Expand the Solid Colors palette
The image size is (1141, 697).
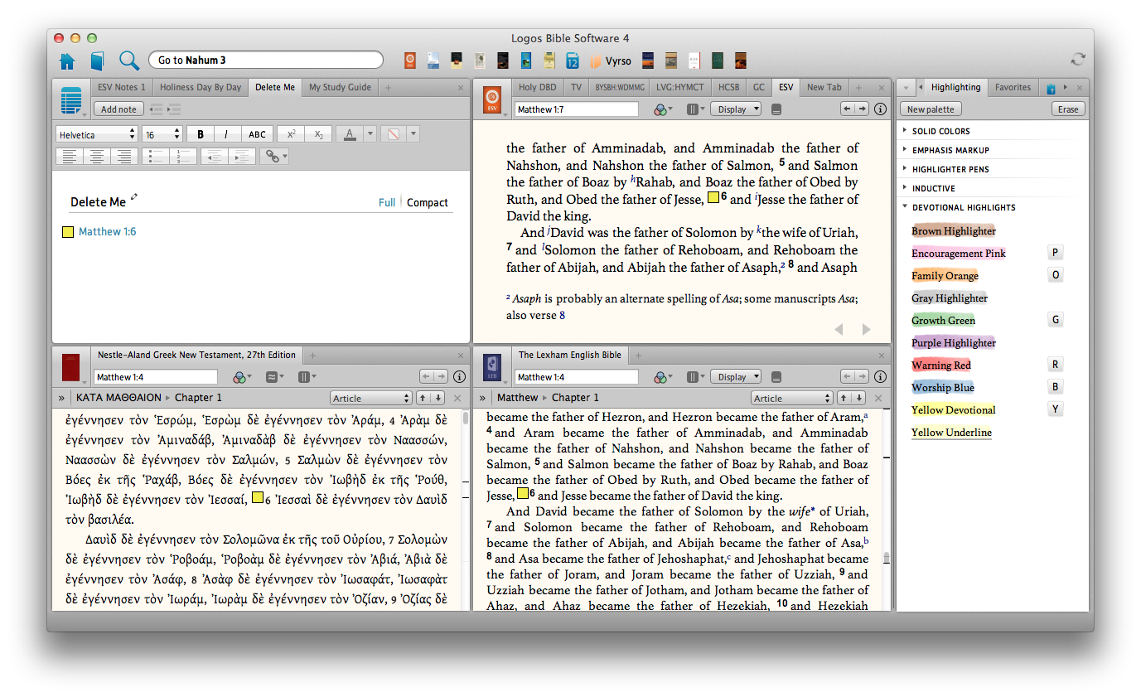click(940, 131)
